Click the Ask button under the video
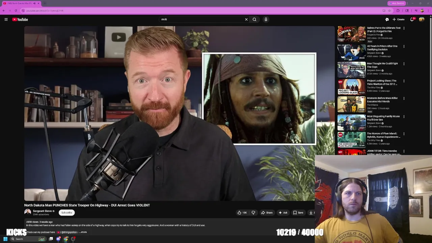432x243 pixels. 283,213
